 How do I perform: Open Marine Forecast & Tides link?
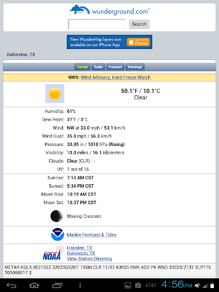pos(92,235)
